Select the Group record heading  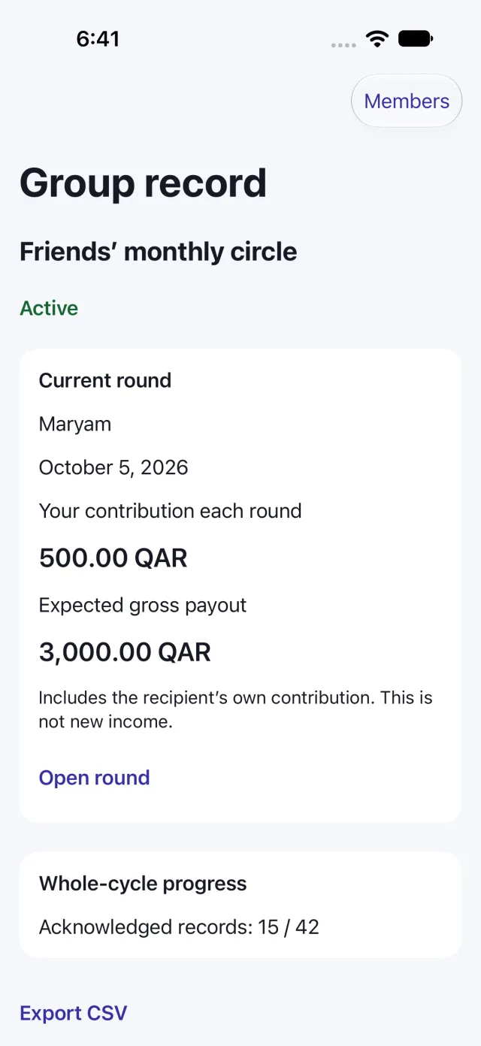coord(144,183)
